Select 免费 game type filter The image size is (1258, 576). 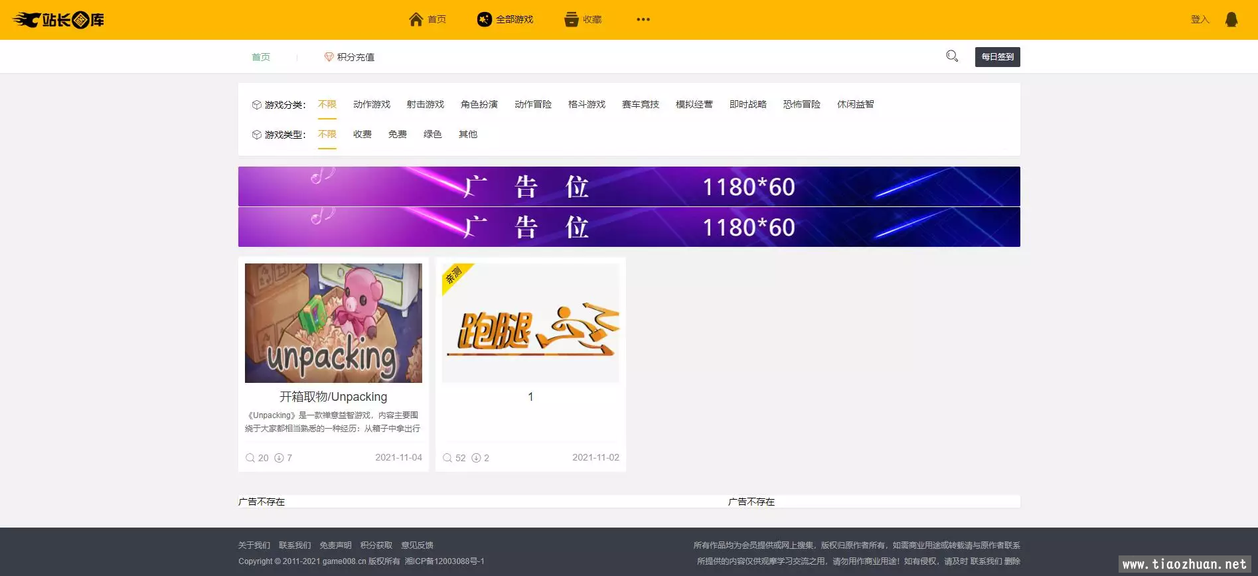[x=397, y=134]
